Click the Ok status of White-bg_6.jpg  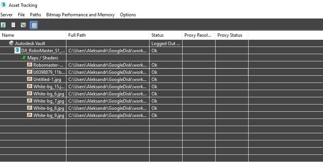point(154,93)
